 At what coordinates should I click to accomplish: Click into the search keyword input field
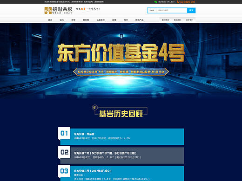(172, 10)
